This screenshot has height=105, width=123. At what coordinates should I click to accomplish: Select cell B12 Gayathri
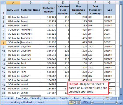click(31, 59)
